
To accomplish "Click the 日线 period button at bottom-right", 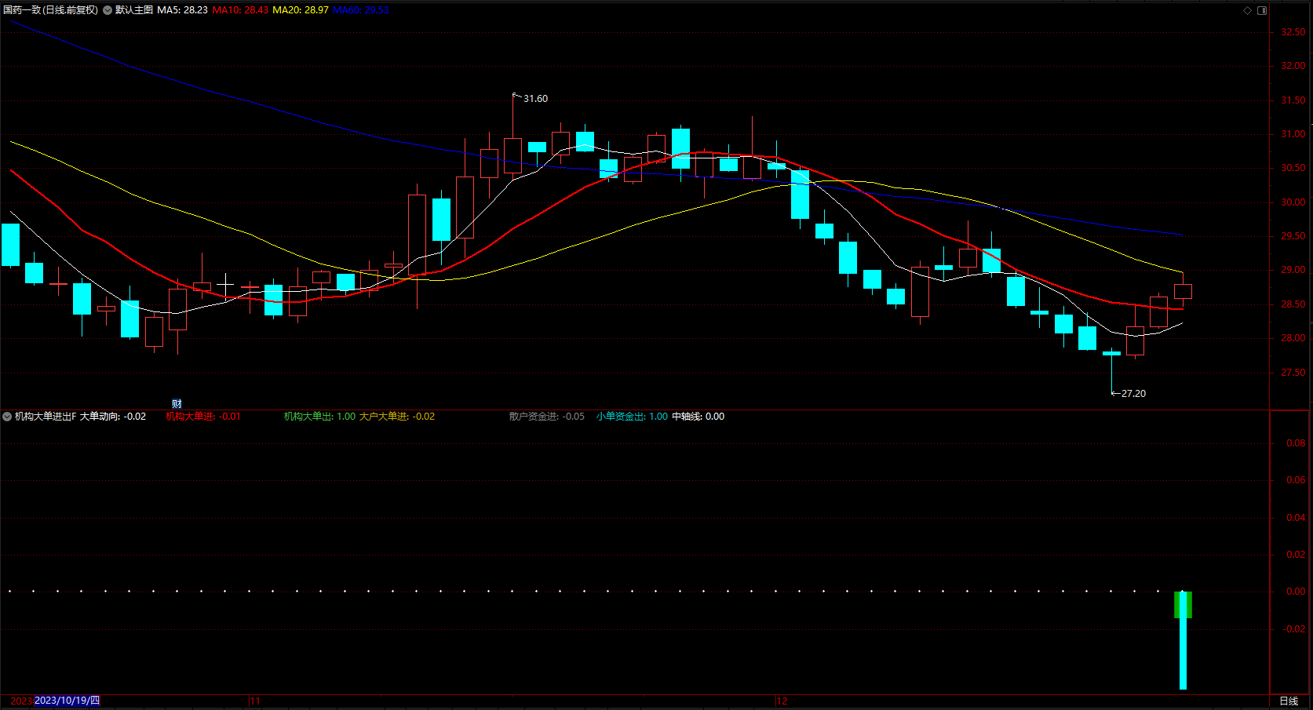I will pos(1289,701).
